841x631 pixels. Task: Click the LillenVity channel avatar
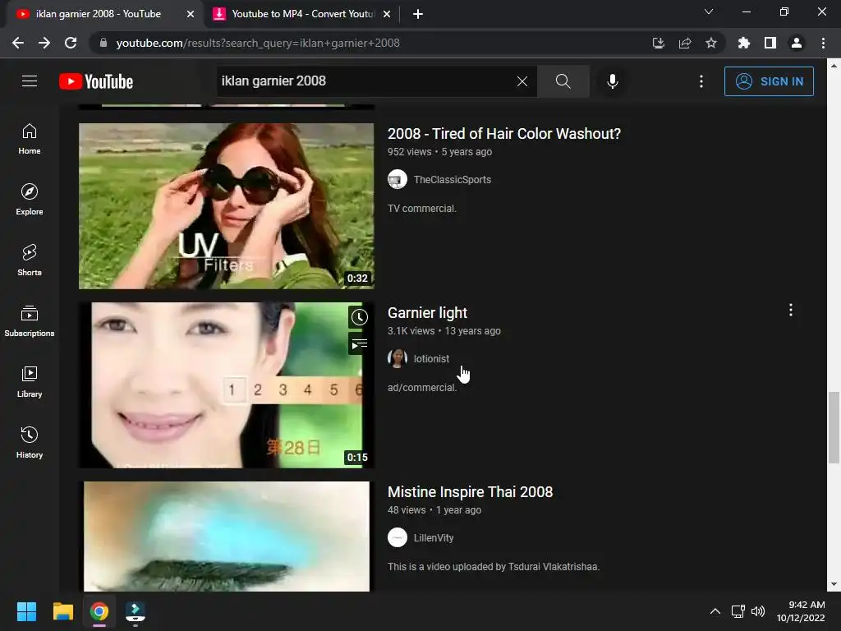pos(398,538)
